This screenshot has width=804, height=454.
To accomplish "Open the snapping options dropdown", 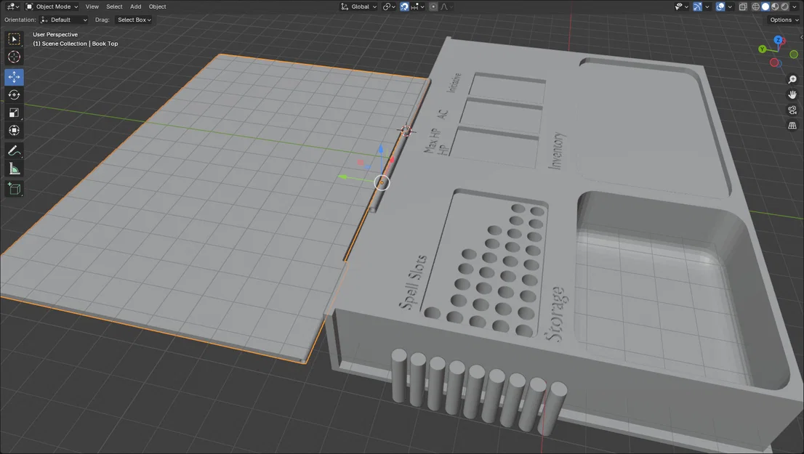I will coord(418,7).
